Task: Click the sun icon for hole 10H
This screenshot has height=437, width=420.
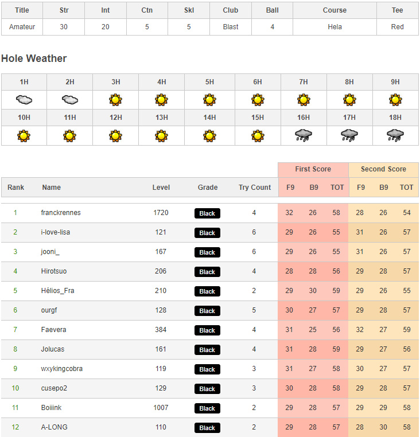Action: (24, 136)
